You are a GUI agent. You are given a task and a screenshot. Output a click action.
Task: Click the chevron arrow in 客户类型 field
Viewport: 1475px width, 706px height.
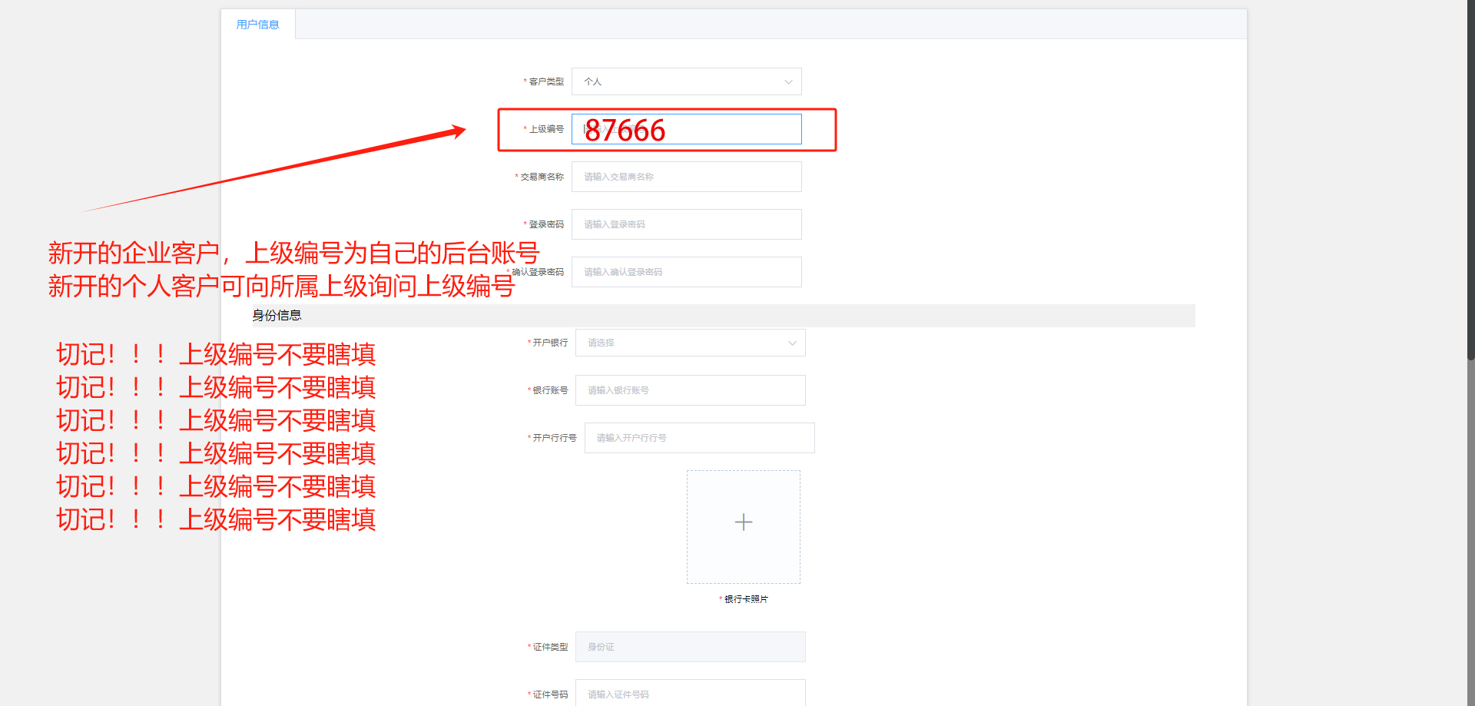click(788, 82)
